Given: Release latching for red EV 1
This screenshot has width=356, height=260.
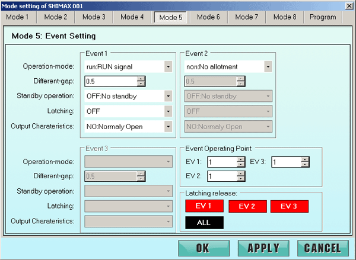Looking at the screenshot, I should point(204,206).
